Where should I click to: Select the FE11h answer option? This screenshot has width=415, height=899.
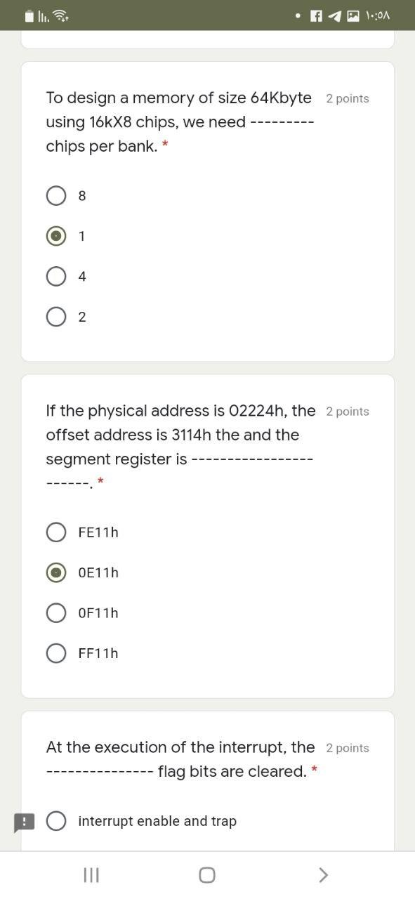pyautogui.click(x=56, y=532)
